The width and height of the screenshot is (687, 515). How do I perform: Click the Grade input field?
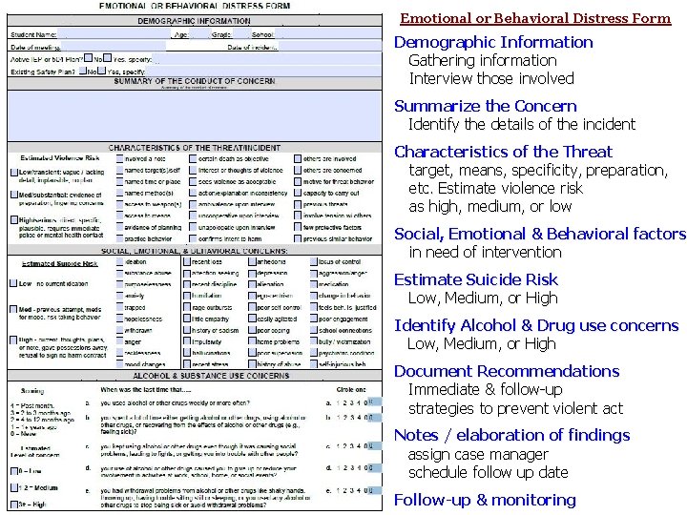pos(241,33)
